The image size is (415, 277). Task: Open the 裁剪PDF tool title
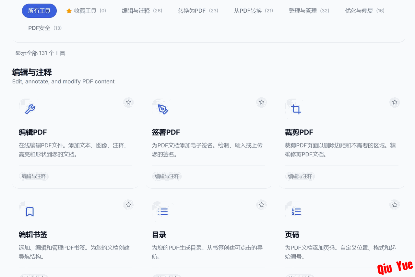pos(299,132)
